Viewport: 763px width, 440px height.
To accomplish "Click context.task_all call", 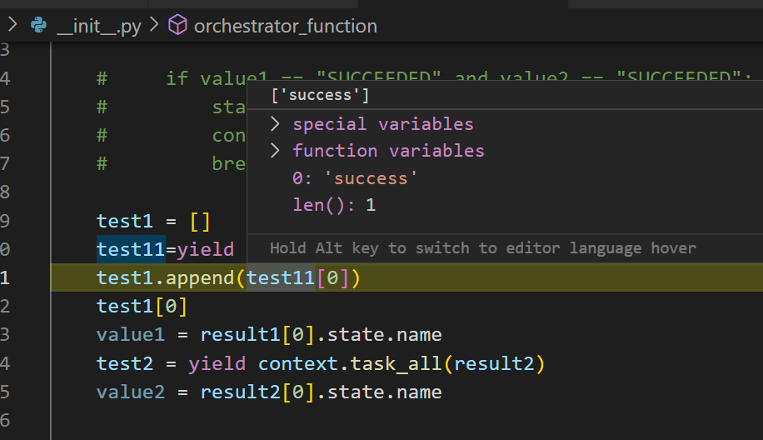I will point(349,364).
